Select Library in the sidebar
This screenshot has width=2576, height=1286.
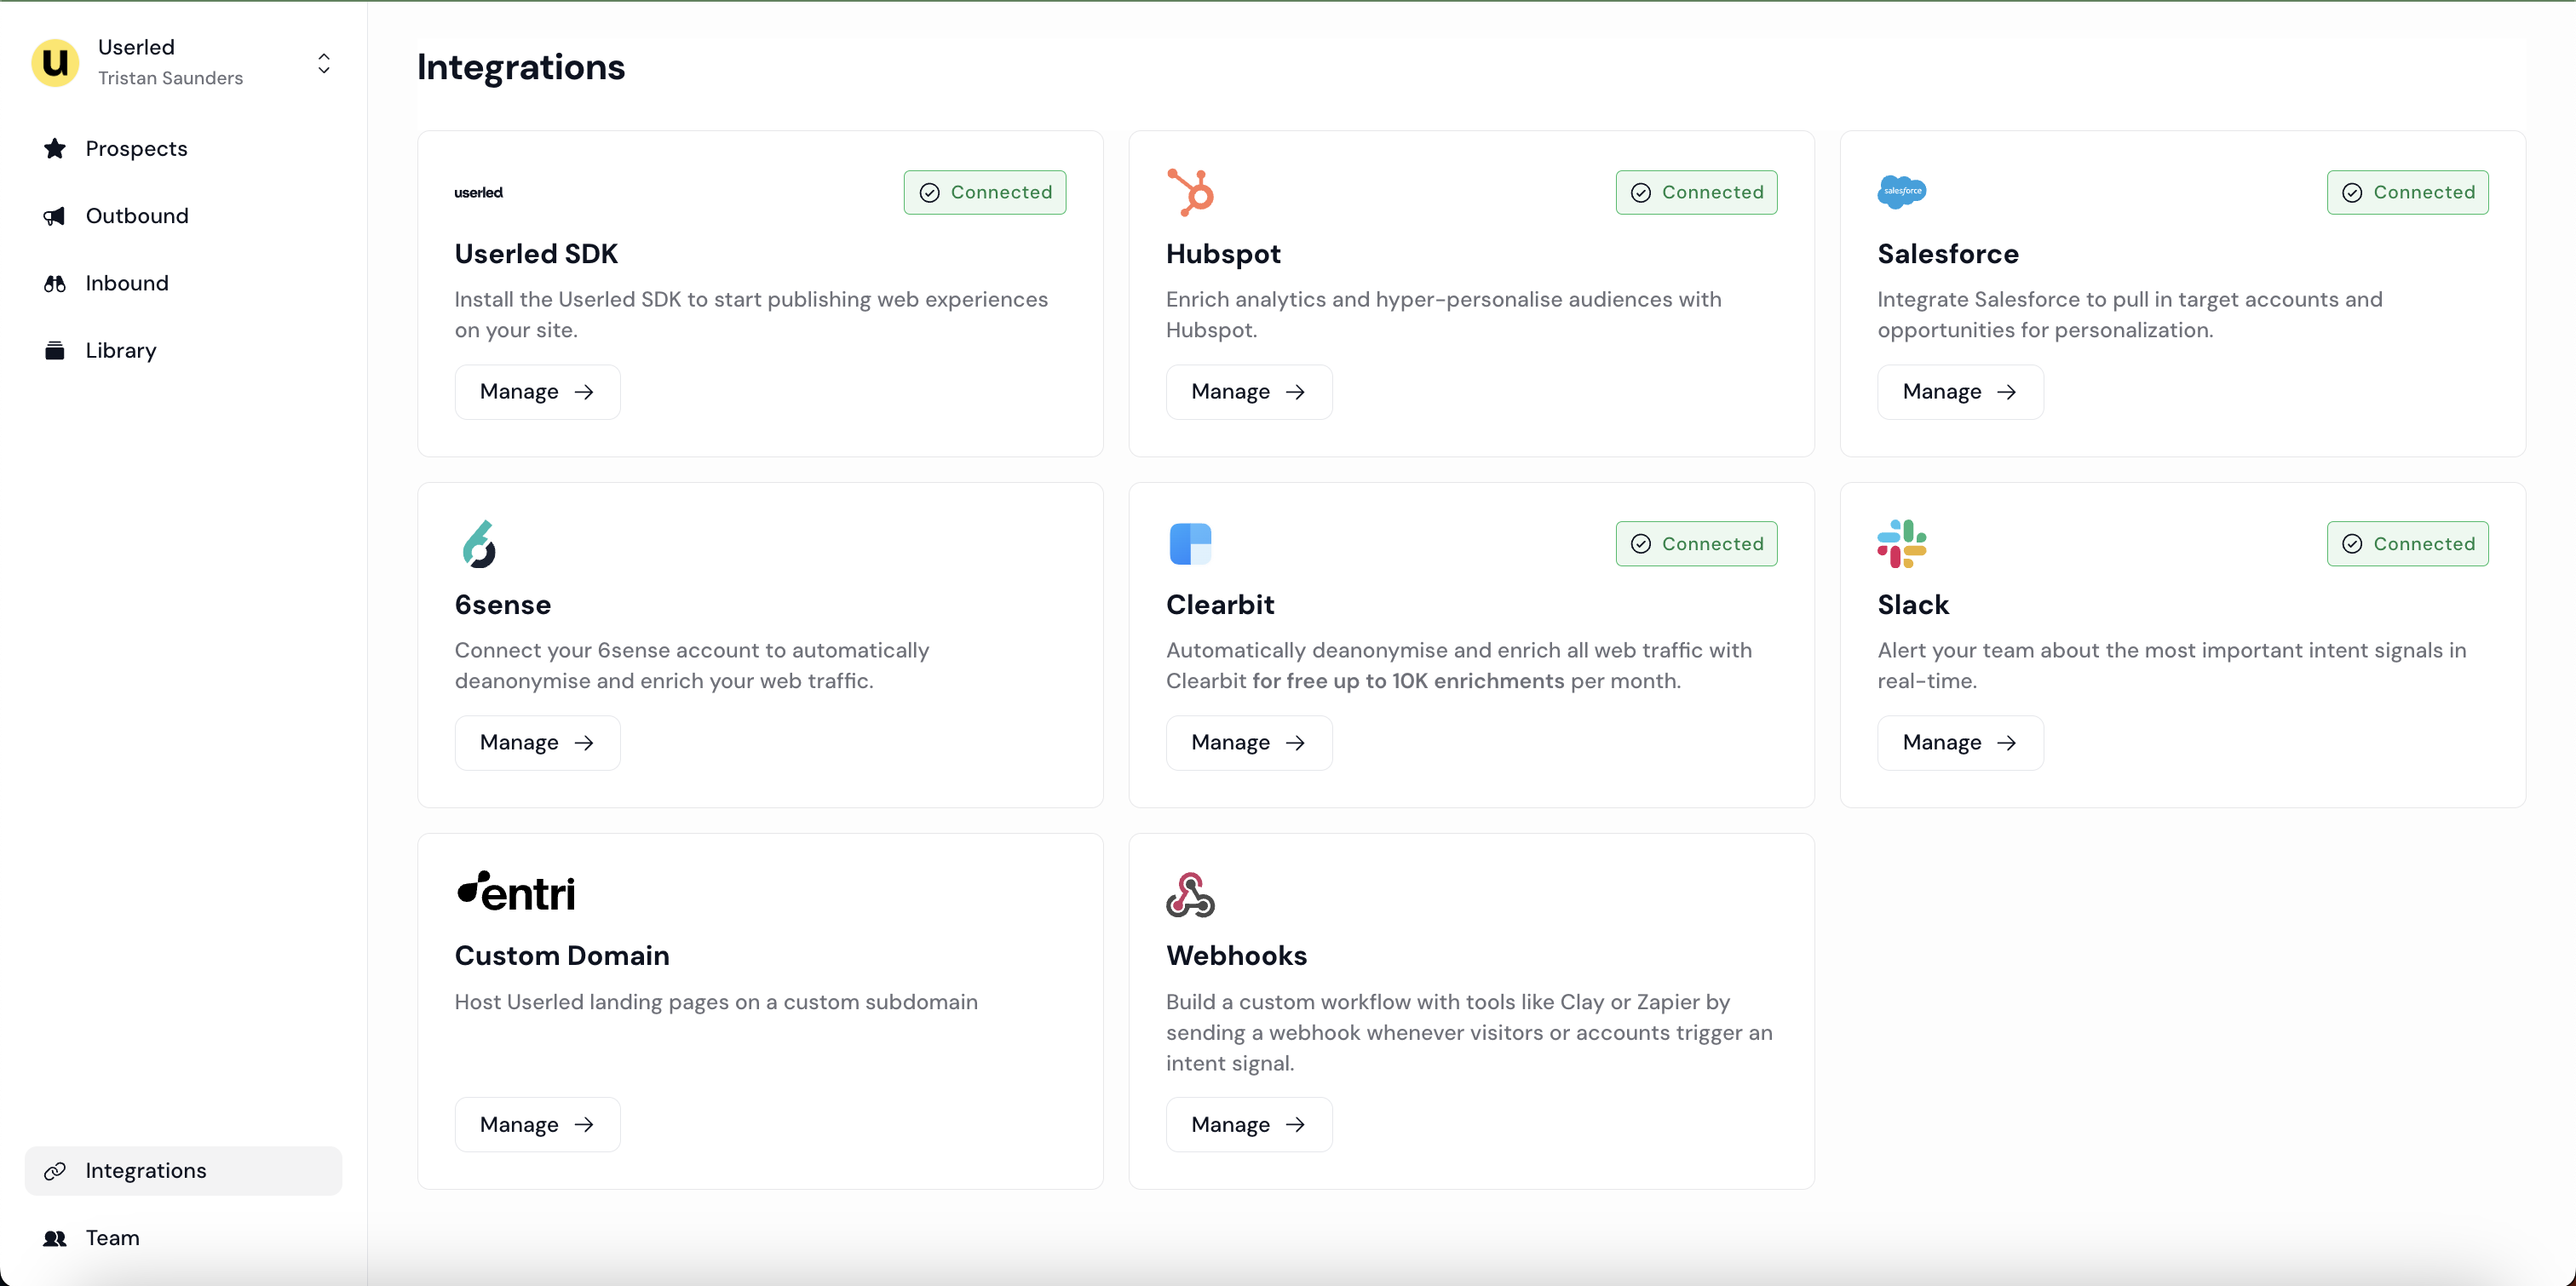tap(121, 350)
